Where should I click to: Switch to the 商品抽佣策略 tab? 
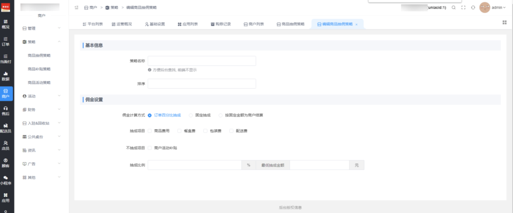pyautogui.click(x=291, y=24)
